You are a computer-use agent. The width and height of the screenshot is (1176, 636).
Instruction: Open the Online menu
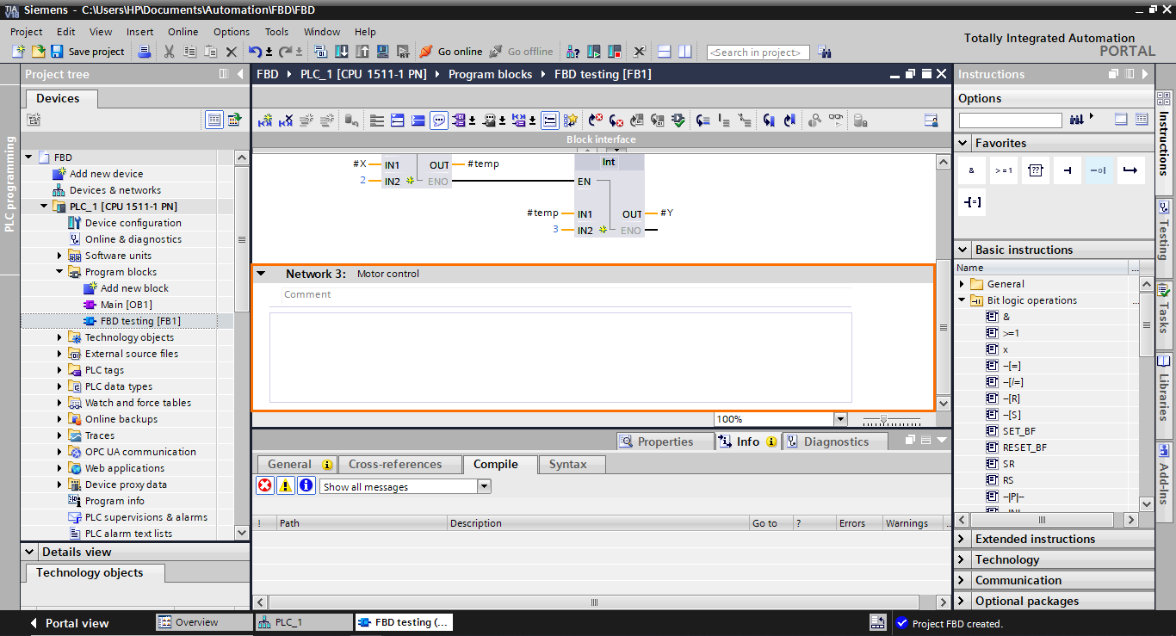[x=183, y=32]
